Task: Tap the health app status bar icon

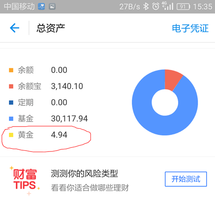Action: (x=41, y=7)
